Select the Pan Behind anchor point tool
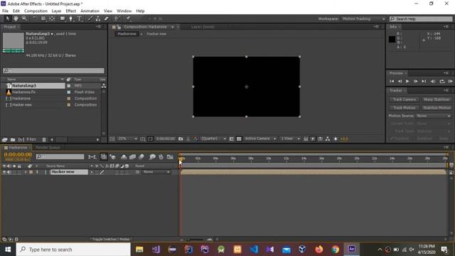 coord(52,18)
